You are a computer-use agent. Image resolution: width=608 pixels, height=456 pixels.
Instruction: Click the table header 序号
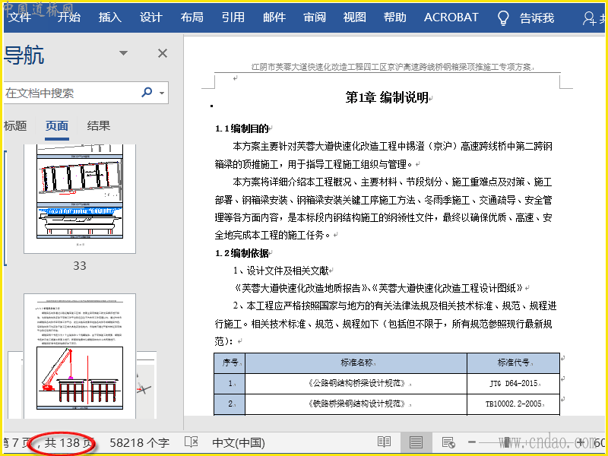pyautogui.click(x=230, y=363)
